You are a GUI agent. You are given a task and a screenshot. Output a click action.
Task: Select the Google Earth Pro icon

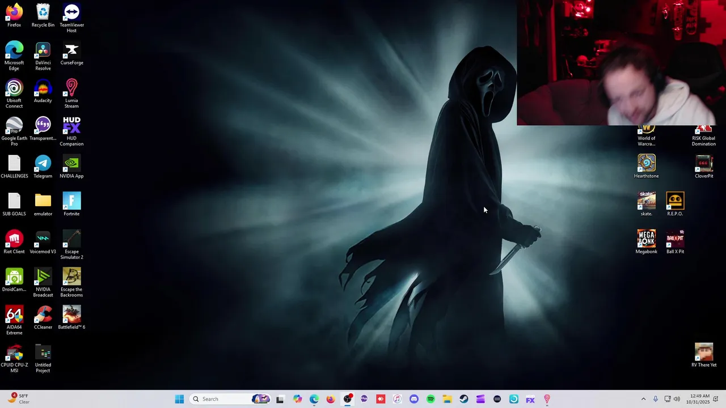14,131
